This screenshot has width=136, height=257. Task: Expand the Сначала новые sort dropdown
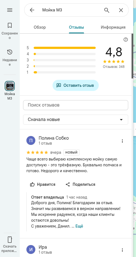[76, 120]
